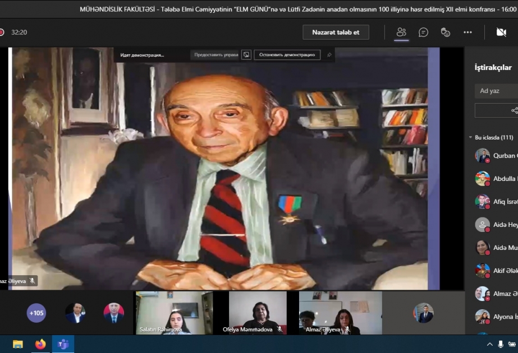
Task: Click the +105 more participants bubble
Action: click(36, 313)
